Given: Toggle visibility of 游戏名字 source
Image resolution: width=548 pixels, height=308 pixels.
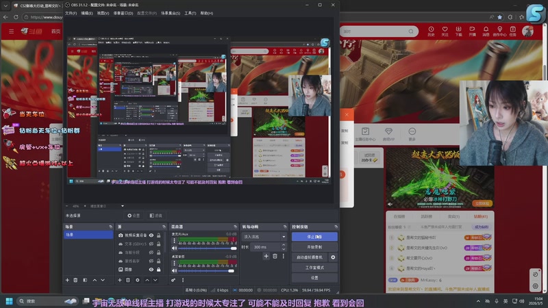Looking at the screenshot, I should point(151,261).
